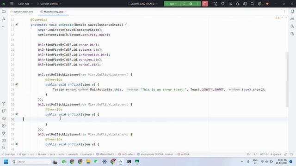Open the Problems tool window icon
The width and height of the screenshot is (296, 166).
pos(4,126)
